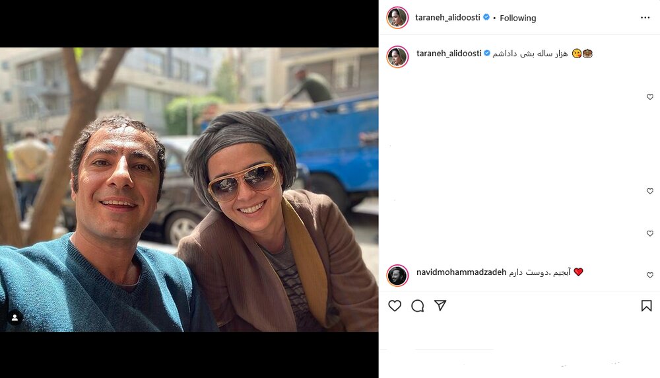Save the post with the bookmark icon
This screenshot has width=660, height=378.
pos(647,305)
